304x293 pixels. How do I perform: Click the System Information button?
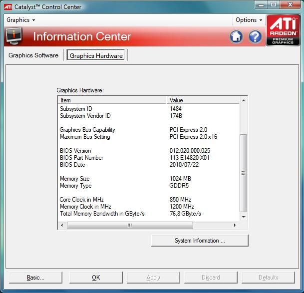pos(200,241)
